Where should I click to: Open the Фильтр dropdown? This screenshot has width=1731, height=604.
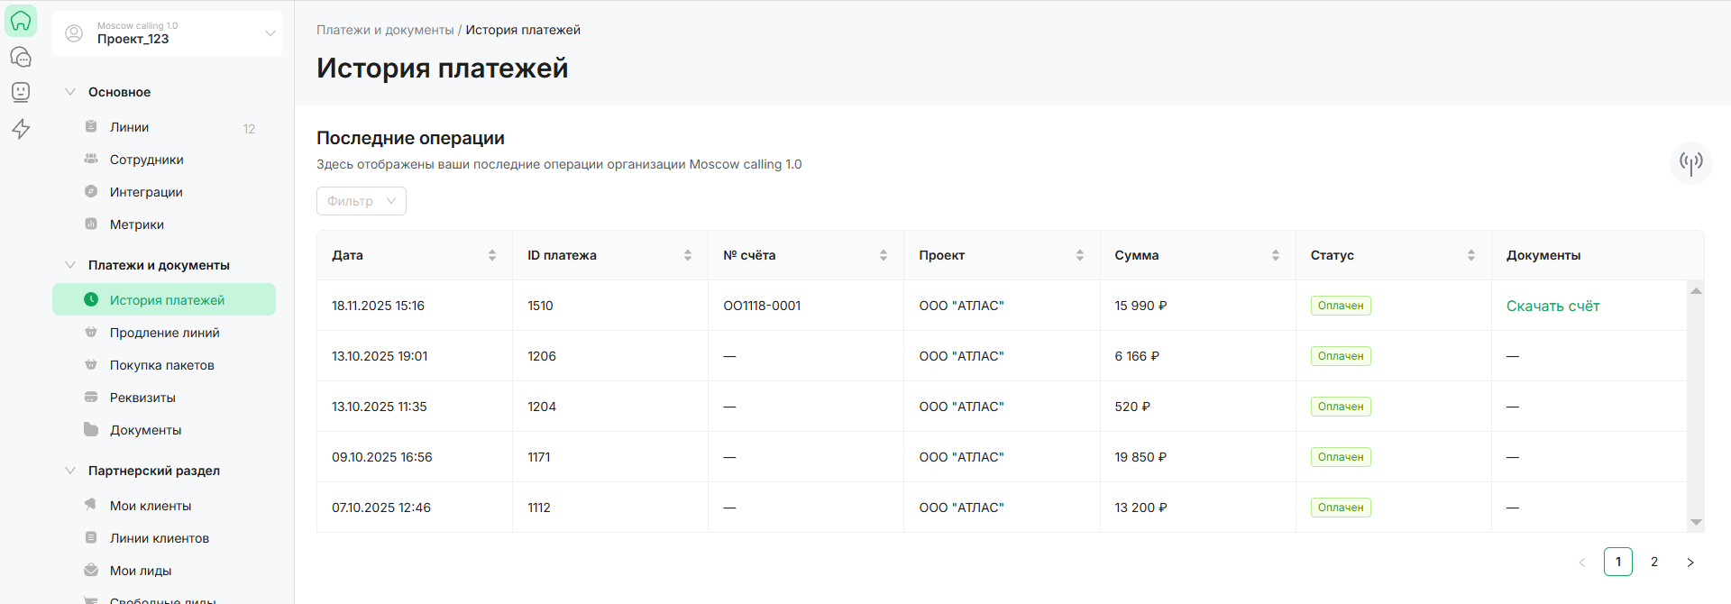tap(361, 201)
